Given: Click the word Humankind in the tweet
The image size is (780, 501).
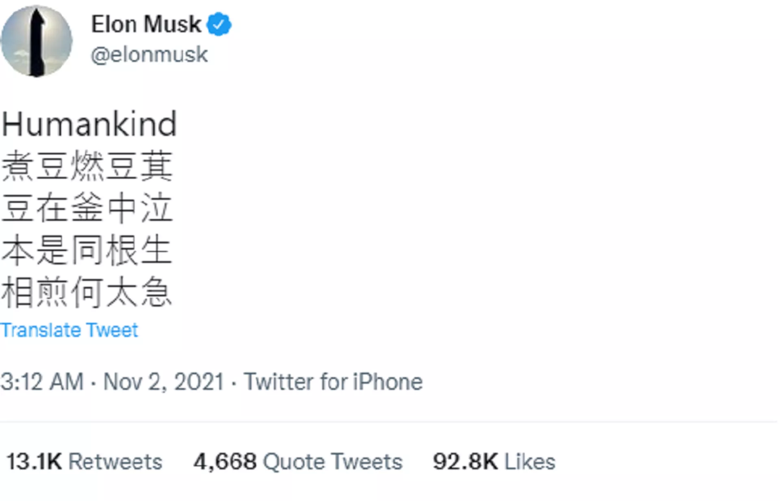Looking at the screenshot, I should coord(89,124).
